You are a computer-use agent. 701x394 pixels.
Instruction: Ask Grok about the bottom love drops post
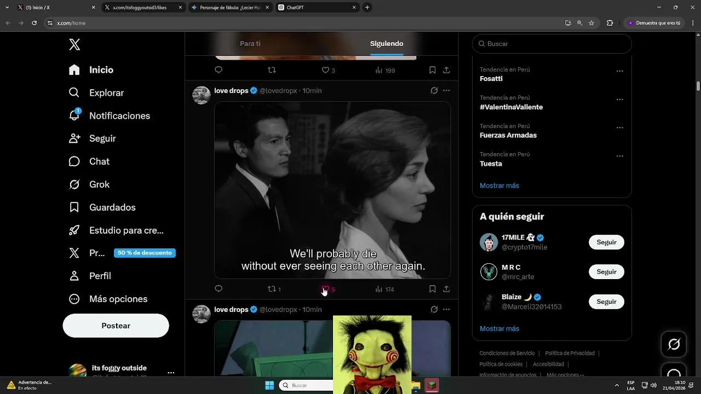434,309
